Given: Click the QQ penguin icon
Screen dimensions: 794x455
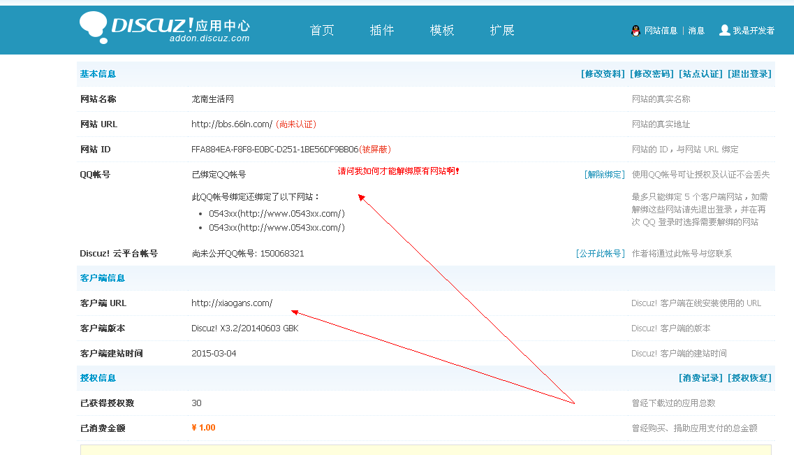Looking at the screenshot, I should (x=635, y=31).
